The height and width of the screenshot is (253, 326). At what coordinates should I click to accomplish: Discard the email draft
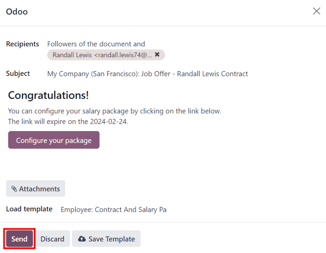click(x=52, y=239)
